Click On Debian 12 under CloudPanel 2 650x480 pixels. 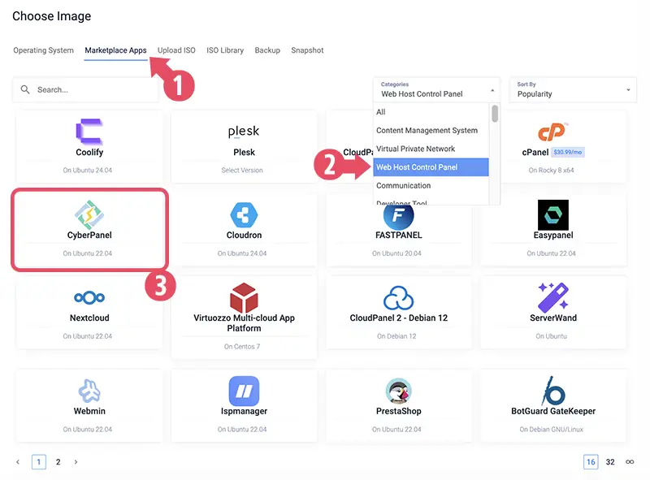point(396,336)
